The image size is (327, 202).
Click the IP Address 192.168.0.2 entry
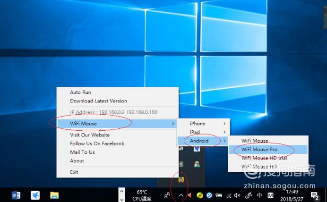(118, 112)
